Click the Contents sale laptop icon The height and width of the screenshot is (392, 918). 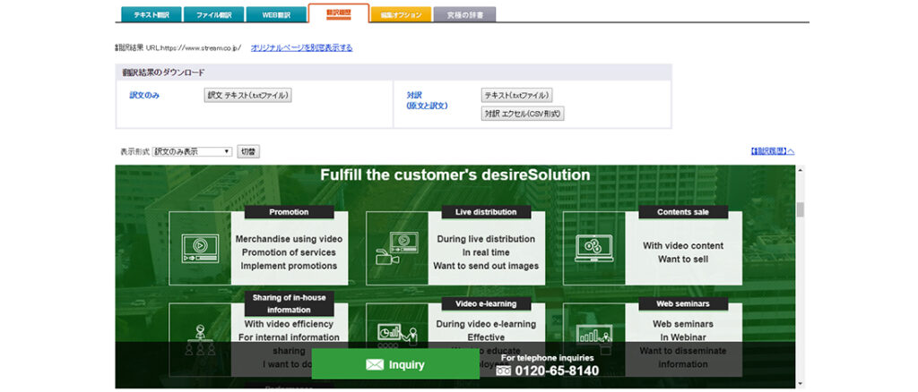click(593, 248)
